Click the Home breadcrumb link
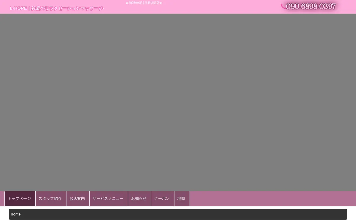356x222 pixels. tap(16, 214)
